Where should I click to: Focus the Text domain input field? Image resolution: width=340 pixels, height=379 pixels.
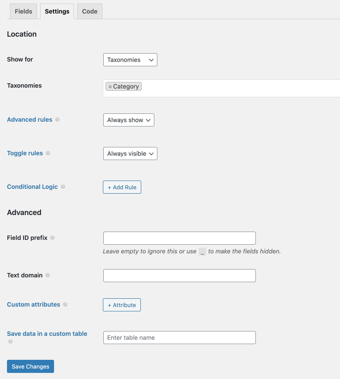coord(180,276)
